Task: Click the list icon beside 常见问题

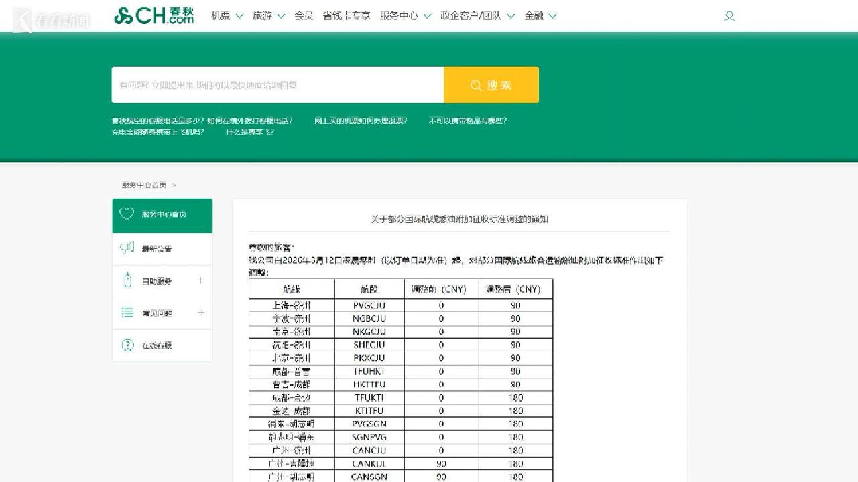Action: (x=127, y=313)
